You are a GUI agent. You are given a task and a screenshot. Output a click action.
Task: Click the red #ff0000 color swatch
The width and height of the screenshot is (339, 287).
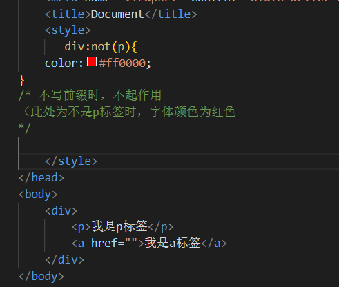pos(92,61)
